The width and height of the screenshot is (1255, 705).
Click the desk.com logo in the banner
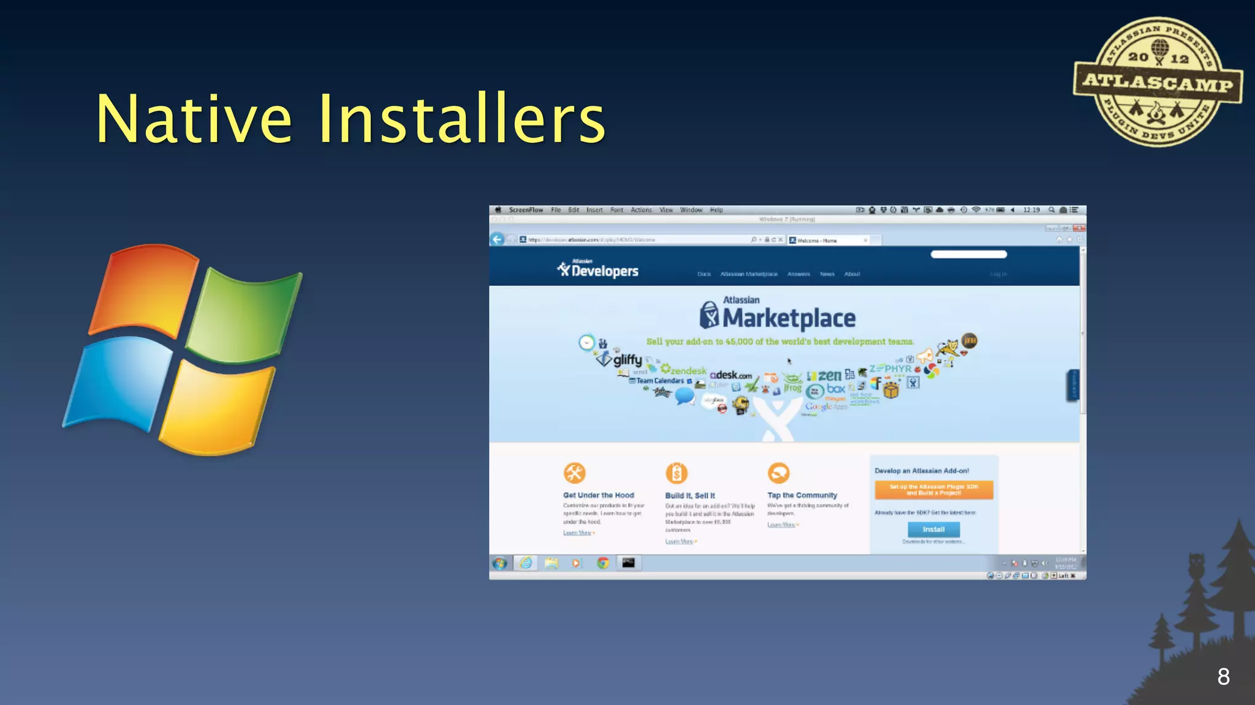click(x=730, y=375)
